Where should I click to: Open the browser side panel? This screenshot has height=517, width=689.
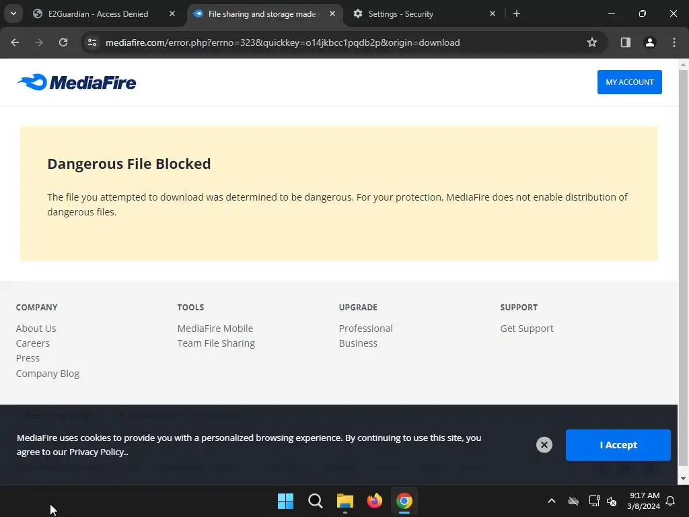click(x=625, y=42)
